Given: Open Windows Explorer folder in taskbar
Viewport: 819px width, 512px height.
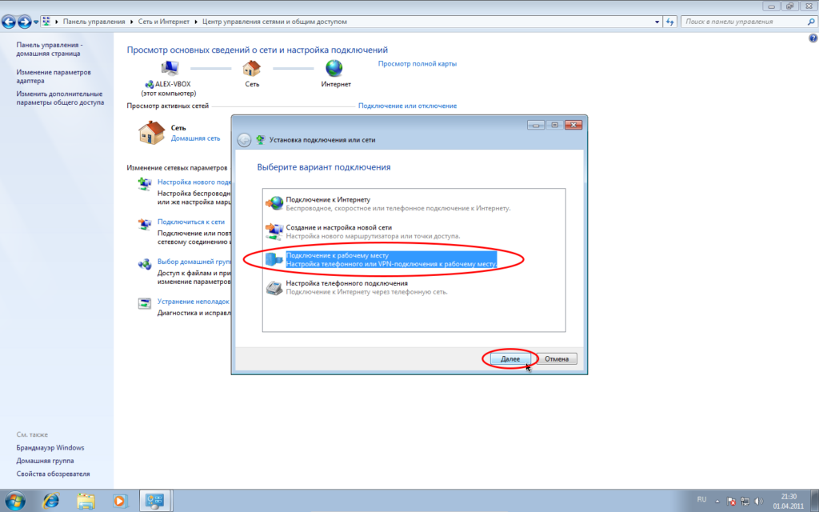Looking at the screenshot, I should click(86, 501).
